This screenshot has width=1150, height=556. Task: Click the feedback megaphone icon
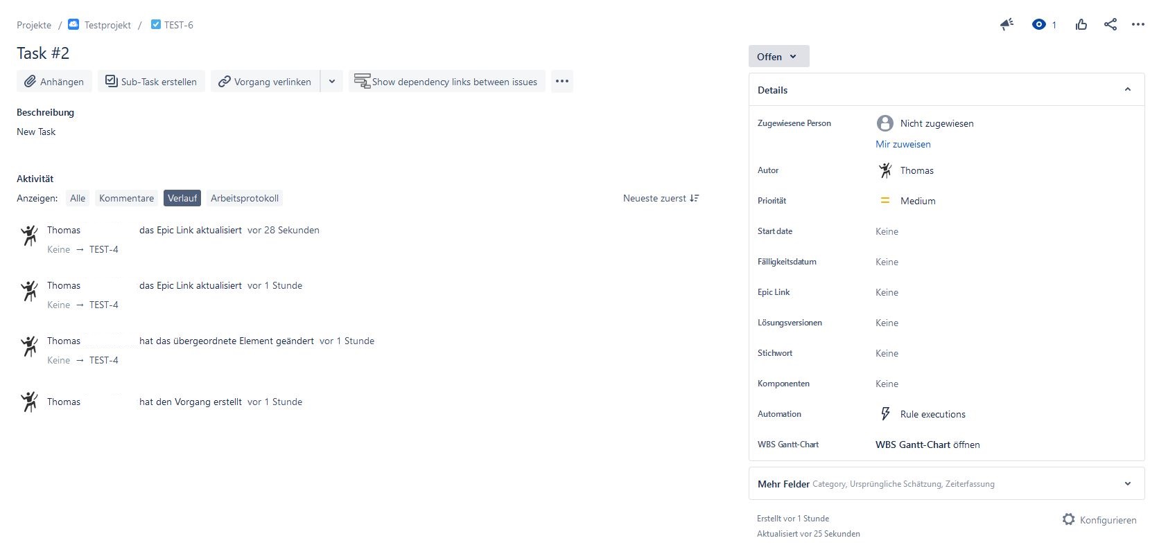coord(1007,24)
